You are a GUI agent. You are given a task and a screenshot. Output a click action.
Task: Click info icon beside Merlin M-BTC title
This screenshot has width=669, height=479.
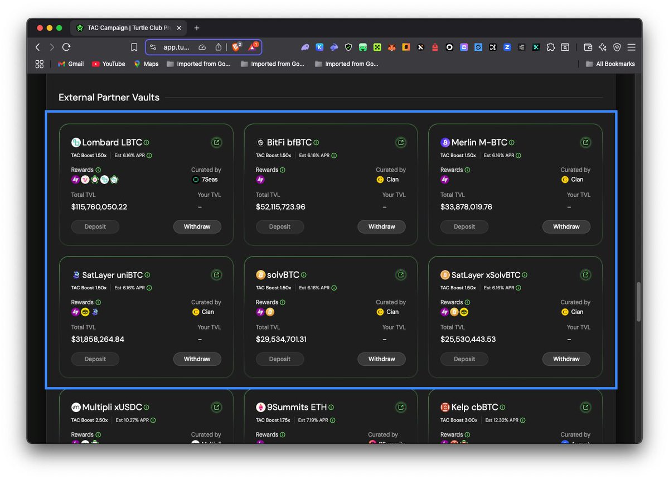pos(512,143)
